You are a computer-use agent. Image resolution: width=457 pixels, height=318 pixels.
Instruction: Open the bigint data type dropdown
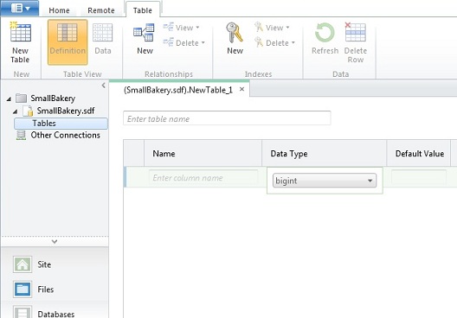point(325,181)
